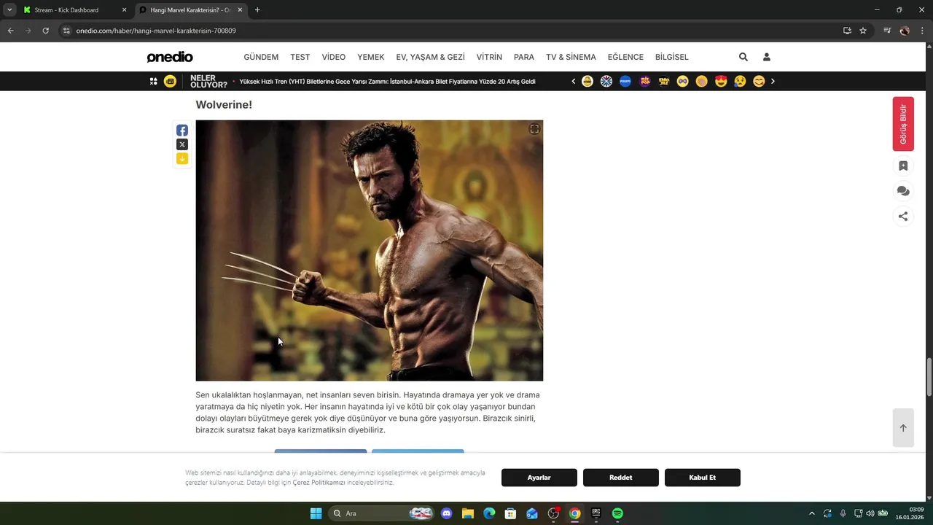Click the bookmark save icon on right sidebar
Viewport: 933px width, 525px height.
pos(903,166)
